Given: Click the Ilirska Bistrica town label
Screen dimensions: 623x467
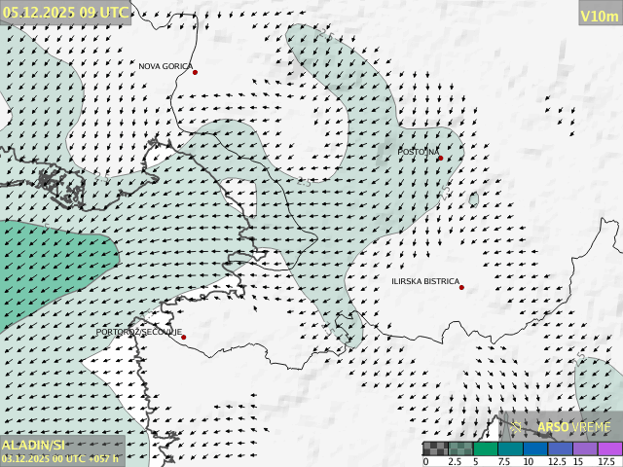Looking at the screenshot, I should (x=424, y=281).
